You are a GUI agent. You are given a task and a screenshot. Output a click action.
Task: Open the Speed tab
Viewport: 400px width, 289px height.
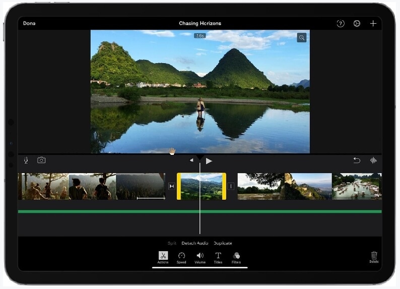tap(181, 258)
